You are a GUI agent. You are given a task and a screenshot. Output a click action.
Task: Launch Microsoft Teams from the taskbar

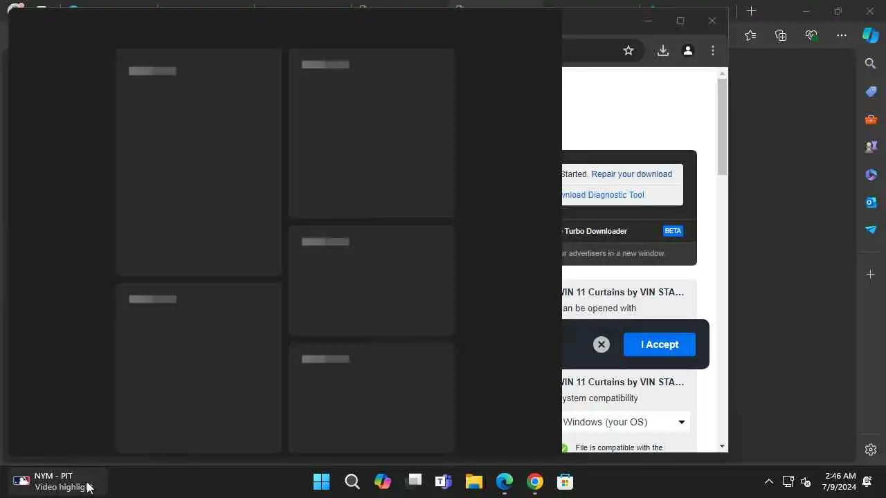[x=443, y=481]
